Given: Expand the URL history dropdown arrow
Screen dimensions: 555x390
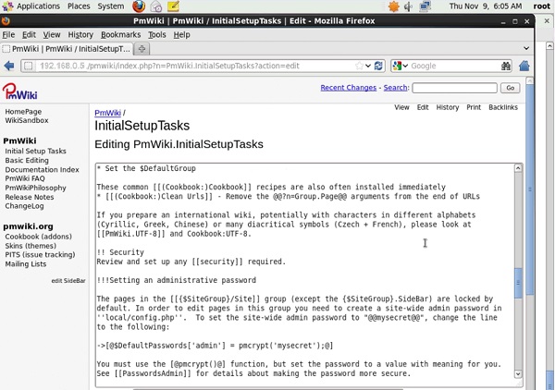Looking at the screenshot, I should (368, 66).
